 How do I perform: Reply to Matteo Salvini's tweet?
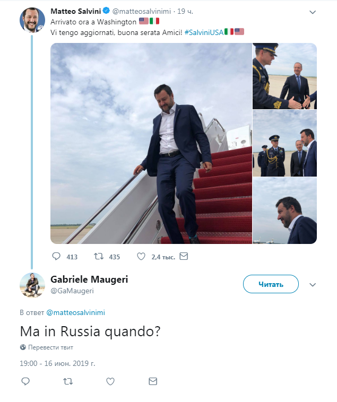click(57, 257)
